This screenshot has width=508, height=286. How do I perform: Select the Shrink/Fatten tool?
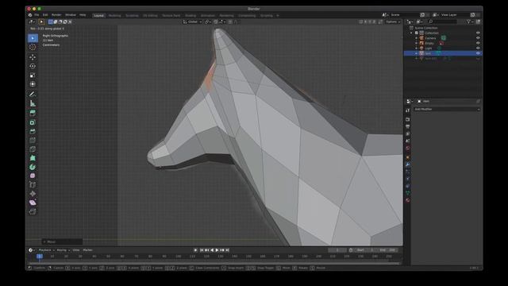coord(33,194)
